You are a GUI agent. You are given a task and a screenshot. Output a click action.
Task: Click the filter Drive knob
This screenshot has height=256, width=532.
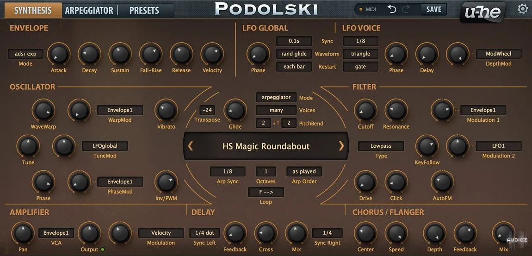point(366,182)
